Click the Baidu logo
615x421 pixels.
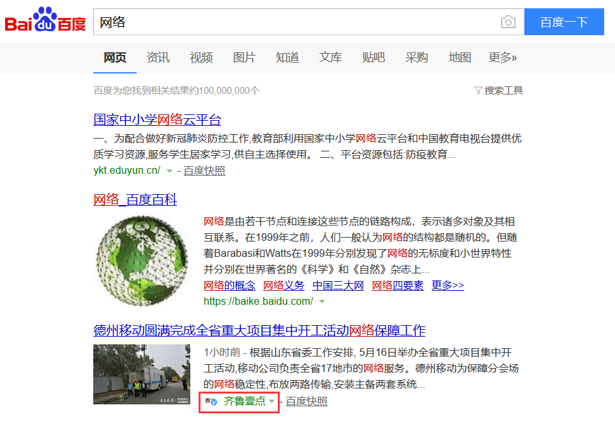(45, 21)
